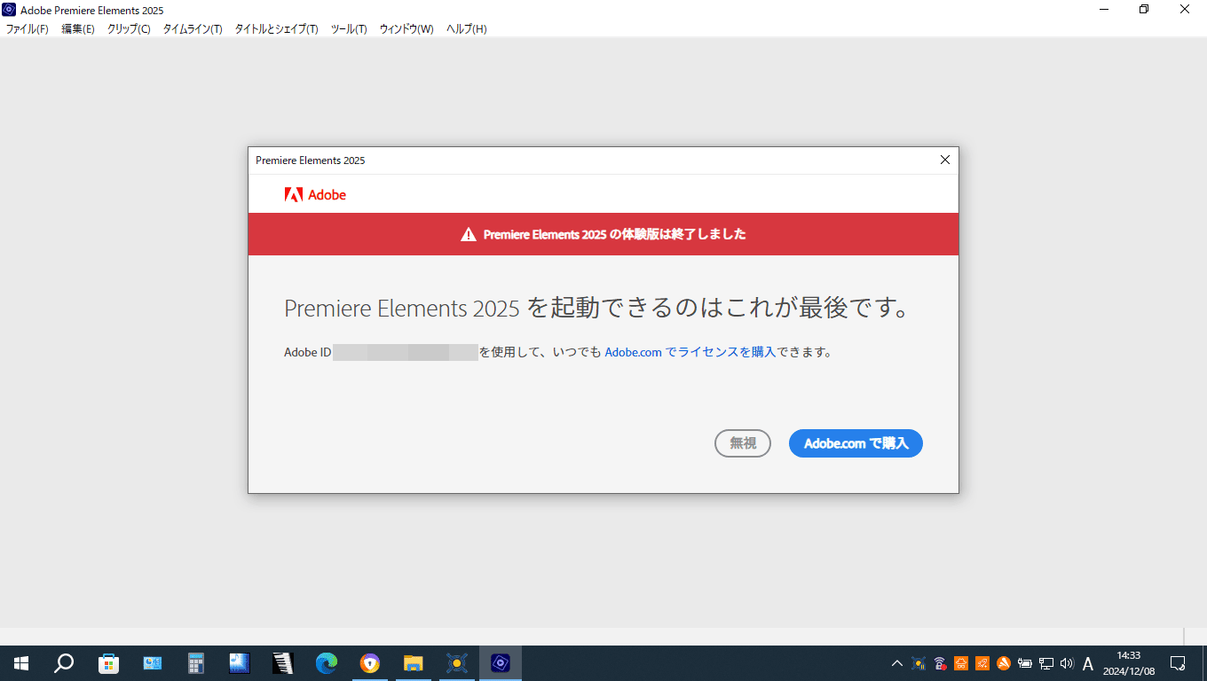The image size is (1207, 681).
Task: Switch IME input mode A indicator
Action: click(1088, 663)
